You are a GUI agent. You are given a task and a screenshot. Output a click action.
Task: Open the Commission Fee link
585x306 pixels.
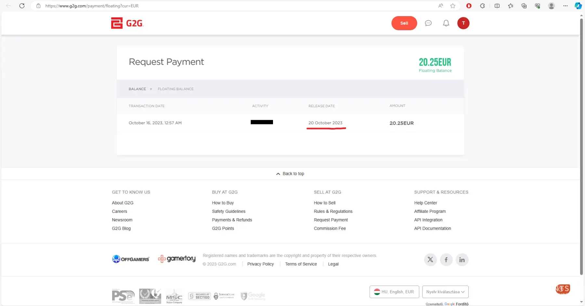tap(330, 228)
